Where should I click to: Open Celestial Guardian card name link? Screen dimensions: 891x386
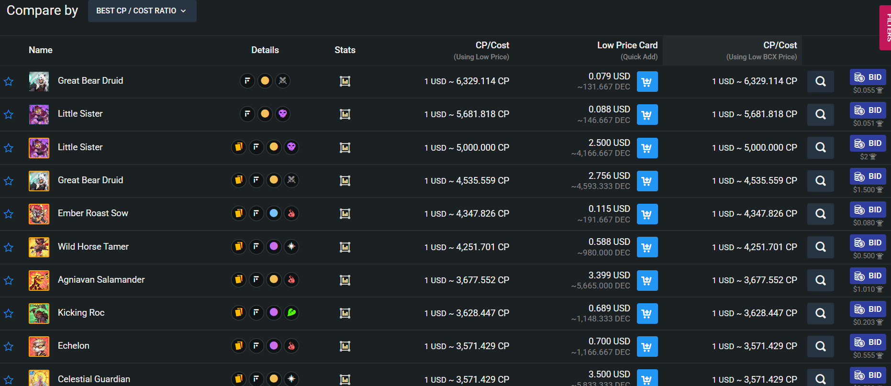tap(94, 379)
